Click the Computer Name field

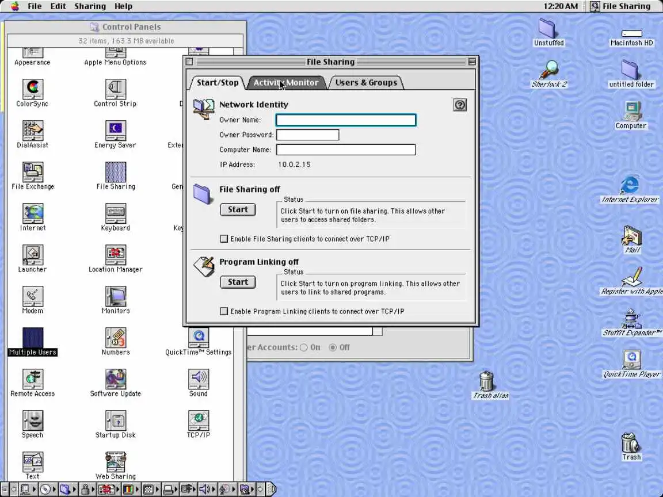346,150
